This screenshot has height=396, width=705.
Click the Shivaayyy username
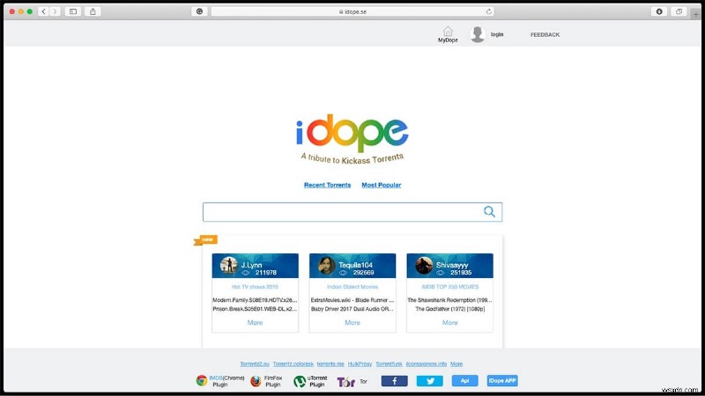coord(452,265)
